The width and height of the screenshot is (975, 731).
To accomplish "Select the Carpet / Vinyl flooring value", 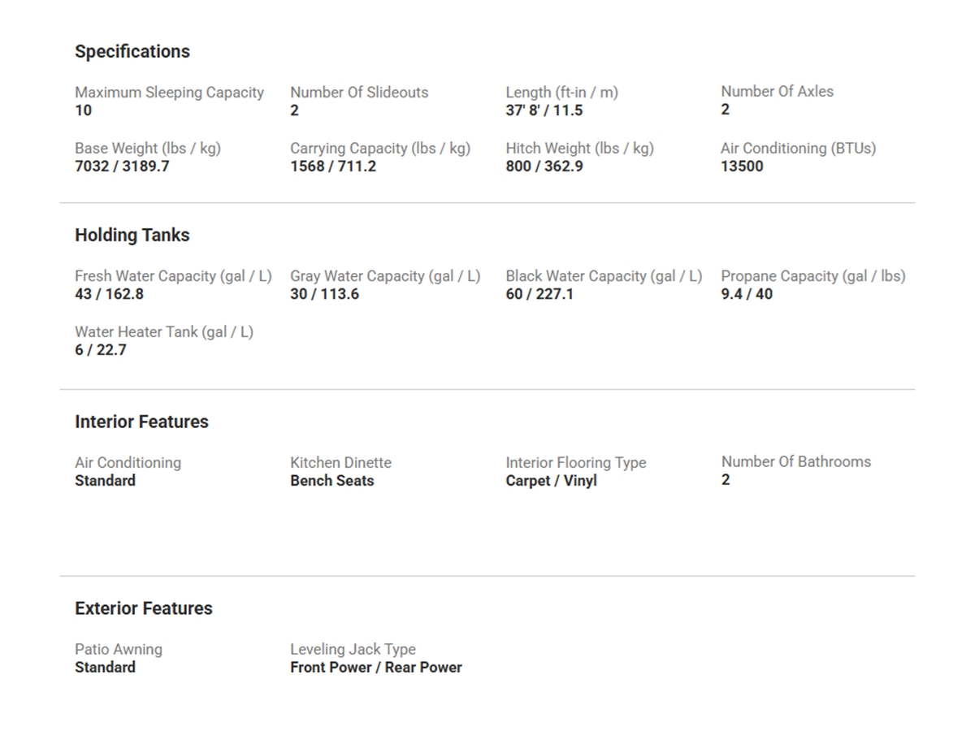I will (x=551, y=481).
